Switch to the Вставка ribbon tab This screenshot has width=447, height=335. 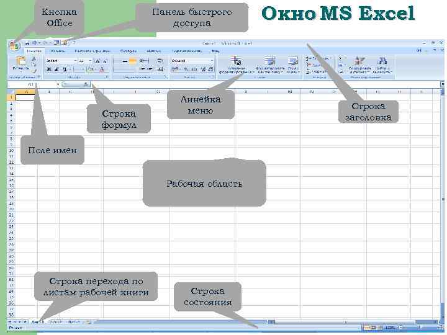tap(58, 51)
